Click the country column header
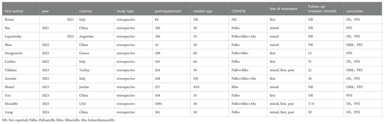 (85, 11)
